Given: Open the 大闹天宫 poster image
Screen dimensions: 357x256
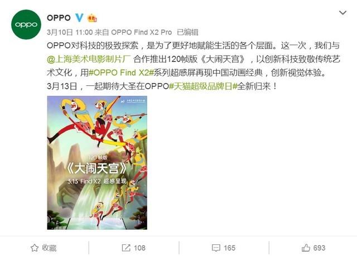Looking at the screenshot, I should coord(97,163).
